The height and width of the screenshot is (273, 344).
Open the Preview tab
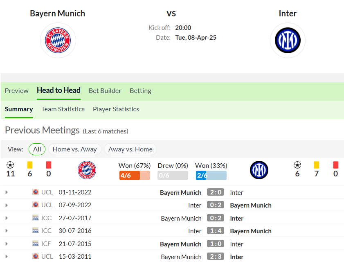pyautogui.click(x=17, y=90)
